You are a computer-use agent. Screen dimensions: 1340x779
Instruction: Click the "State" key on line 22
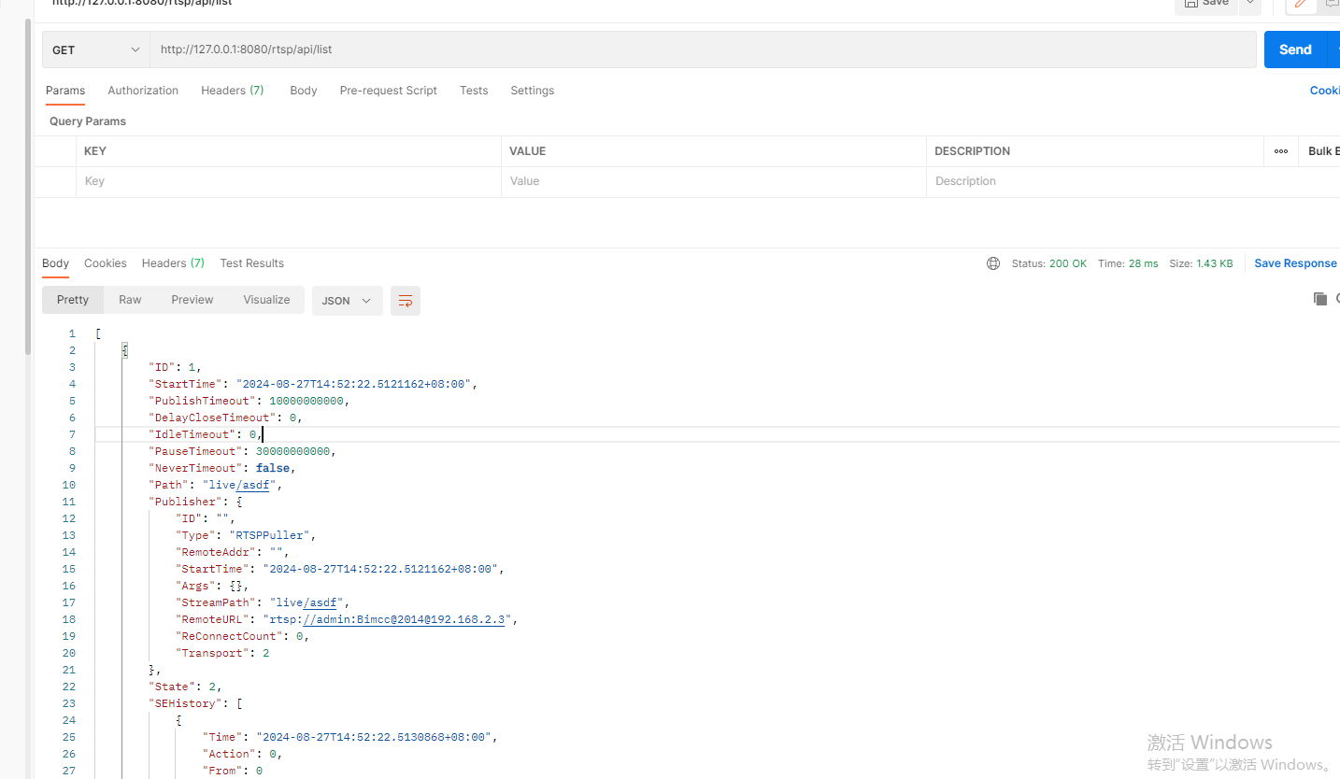pos(172,687)
